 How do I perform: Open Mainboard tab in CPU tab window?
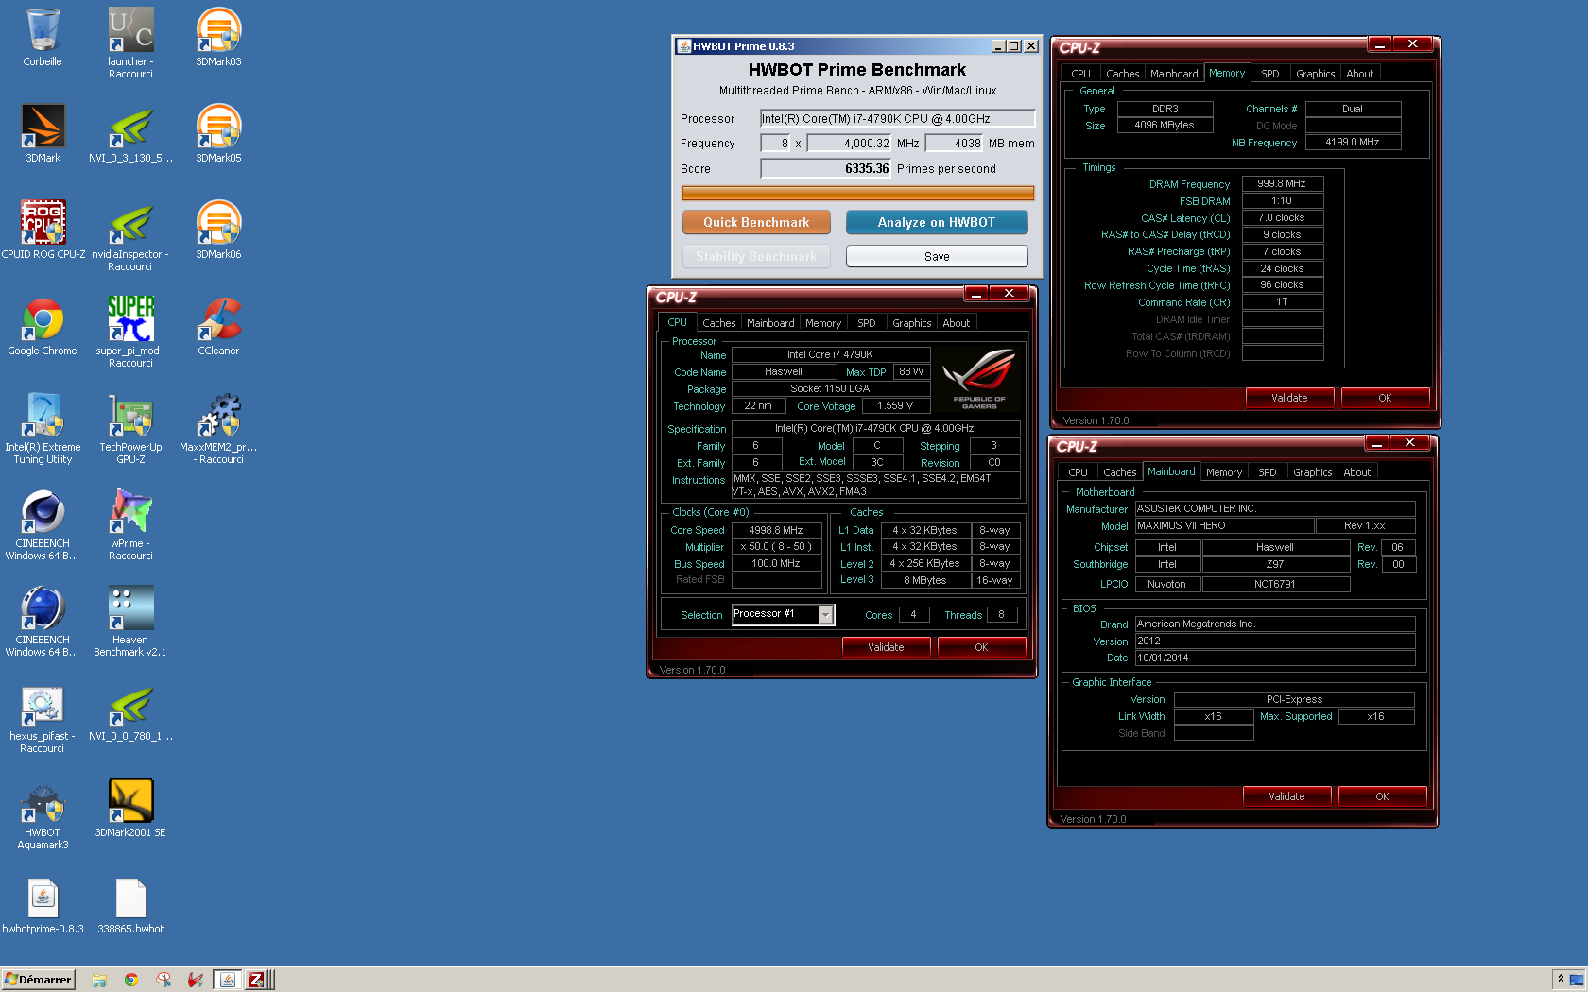click(770, 323)
